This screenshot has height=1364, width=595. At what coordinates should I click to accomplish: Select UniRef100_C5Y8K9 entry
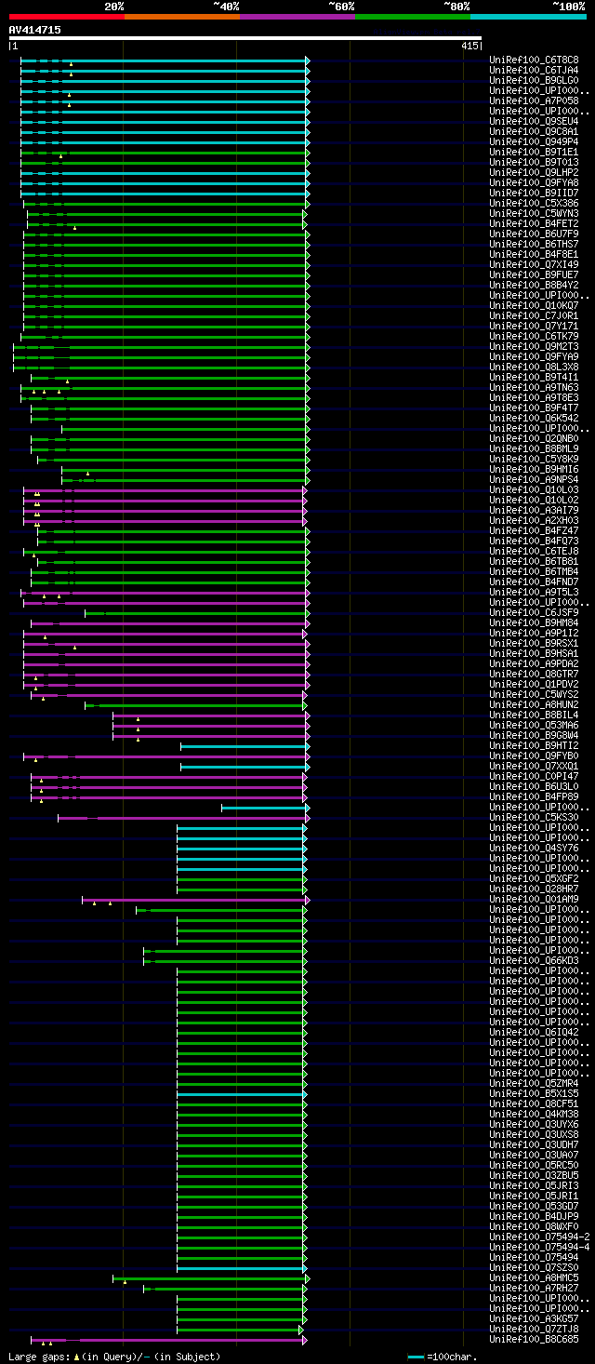535,459
